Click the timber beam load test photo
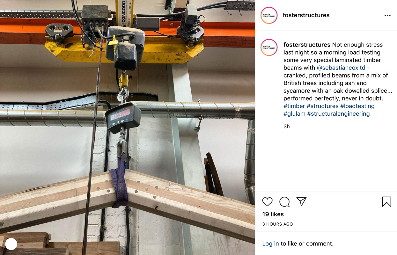Viewport: 397px width, 255px height. point(128,127)
